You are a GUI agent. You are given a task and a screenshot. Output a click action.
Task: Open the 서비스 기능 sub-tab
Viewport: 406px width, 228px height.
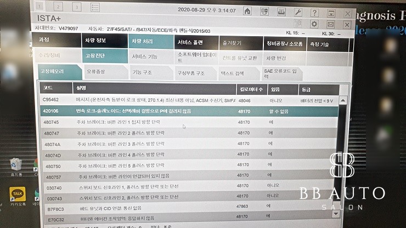(x=151, y=56)
